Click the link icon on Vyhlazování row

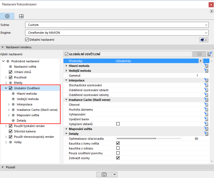click(x=206, y=114)
